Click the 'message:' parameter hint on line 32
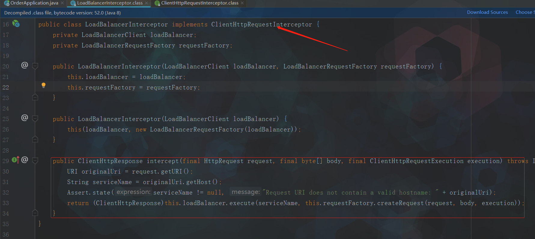535x239 pixels. [x=246, y=192]
